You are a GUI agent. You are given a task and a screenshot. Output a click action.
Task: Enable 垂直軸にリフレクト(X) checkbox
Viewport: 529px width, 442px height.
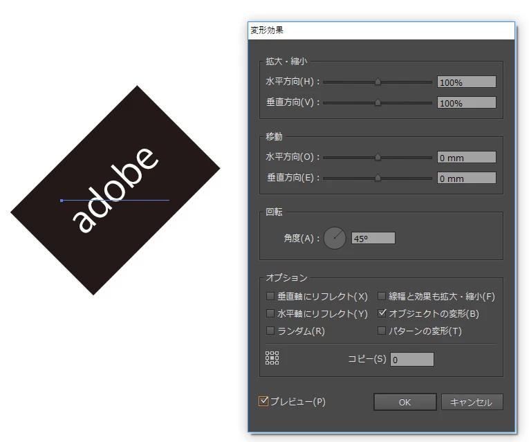tap(270, 296)
